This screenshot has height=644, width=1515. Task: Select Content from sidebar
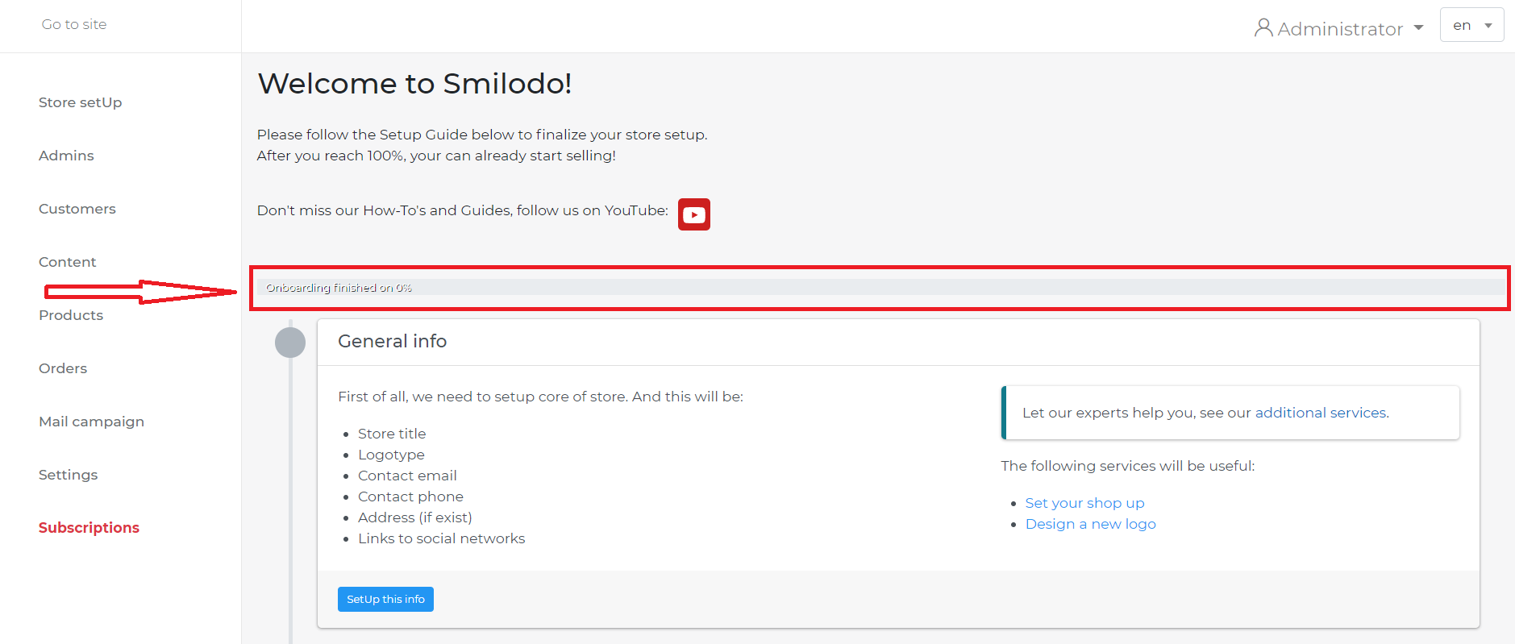click(68, 262)
